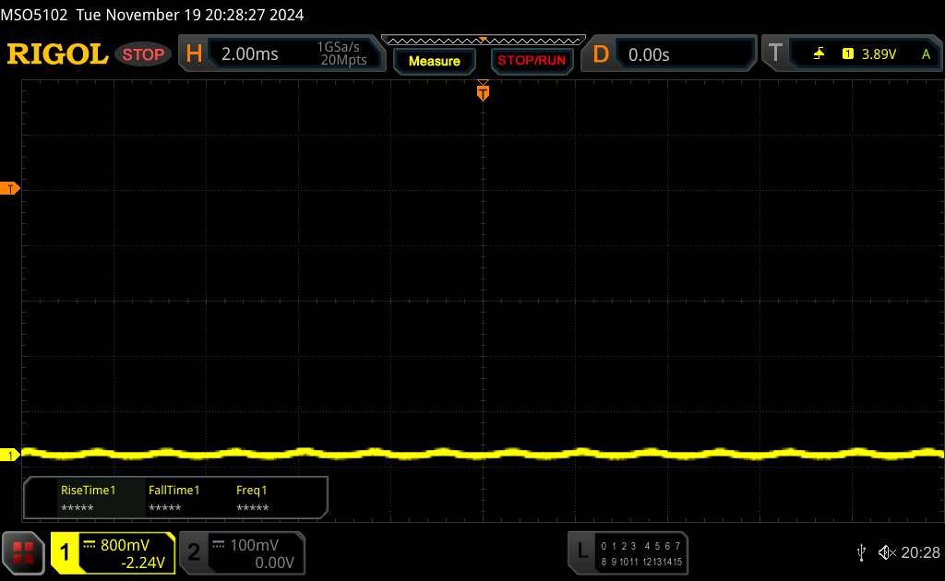The image size is (945, 581).
Task: Click the USB connection status icon
Action: click(861, 552)
